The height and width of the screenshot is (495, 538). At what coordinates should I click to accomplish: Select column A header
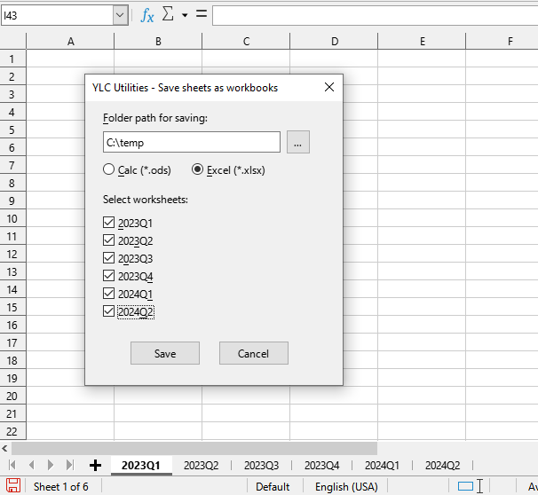coord(70,42)
